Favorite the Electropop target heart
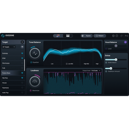129x129 pixels. pos(22,63)
